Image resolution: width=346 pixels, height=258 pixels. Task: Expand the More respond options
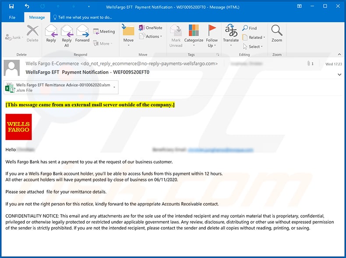[x=103, y=43]
